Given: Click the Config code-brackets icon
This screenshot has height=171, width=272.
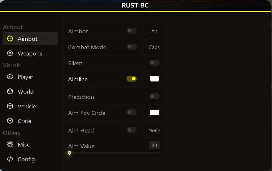Looking at the screenshot, I should coord(10,159).
